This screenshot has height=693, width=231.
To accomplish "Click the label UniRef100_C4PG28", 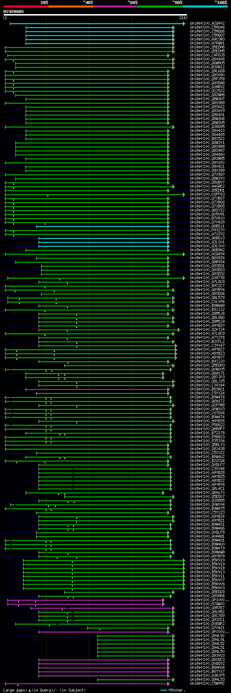I will 207,55.
